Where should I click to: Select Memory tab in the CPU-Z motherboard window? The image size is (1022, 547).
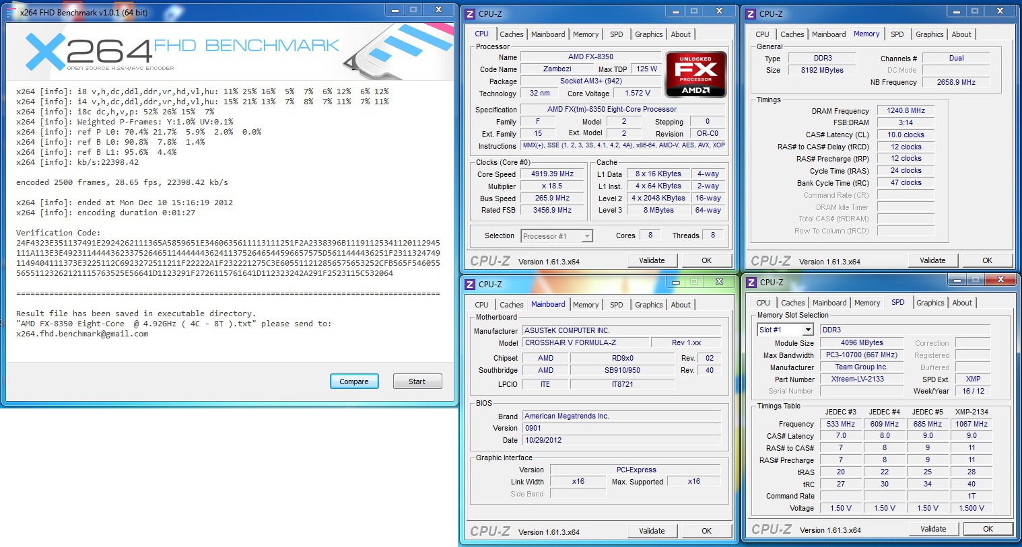coord(586,305)
